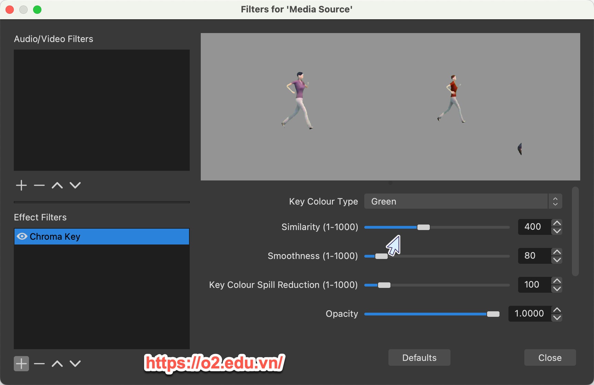This screenshot has width=594, height=385.
Task: Click the Spill Reduction field showing 100
Action: click(x=535, y=285)
